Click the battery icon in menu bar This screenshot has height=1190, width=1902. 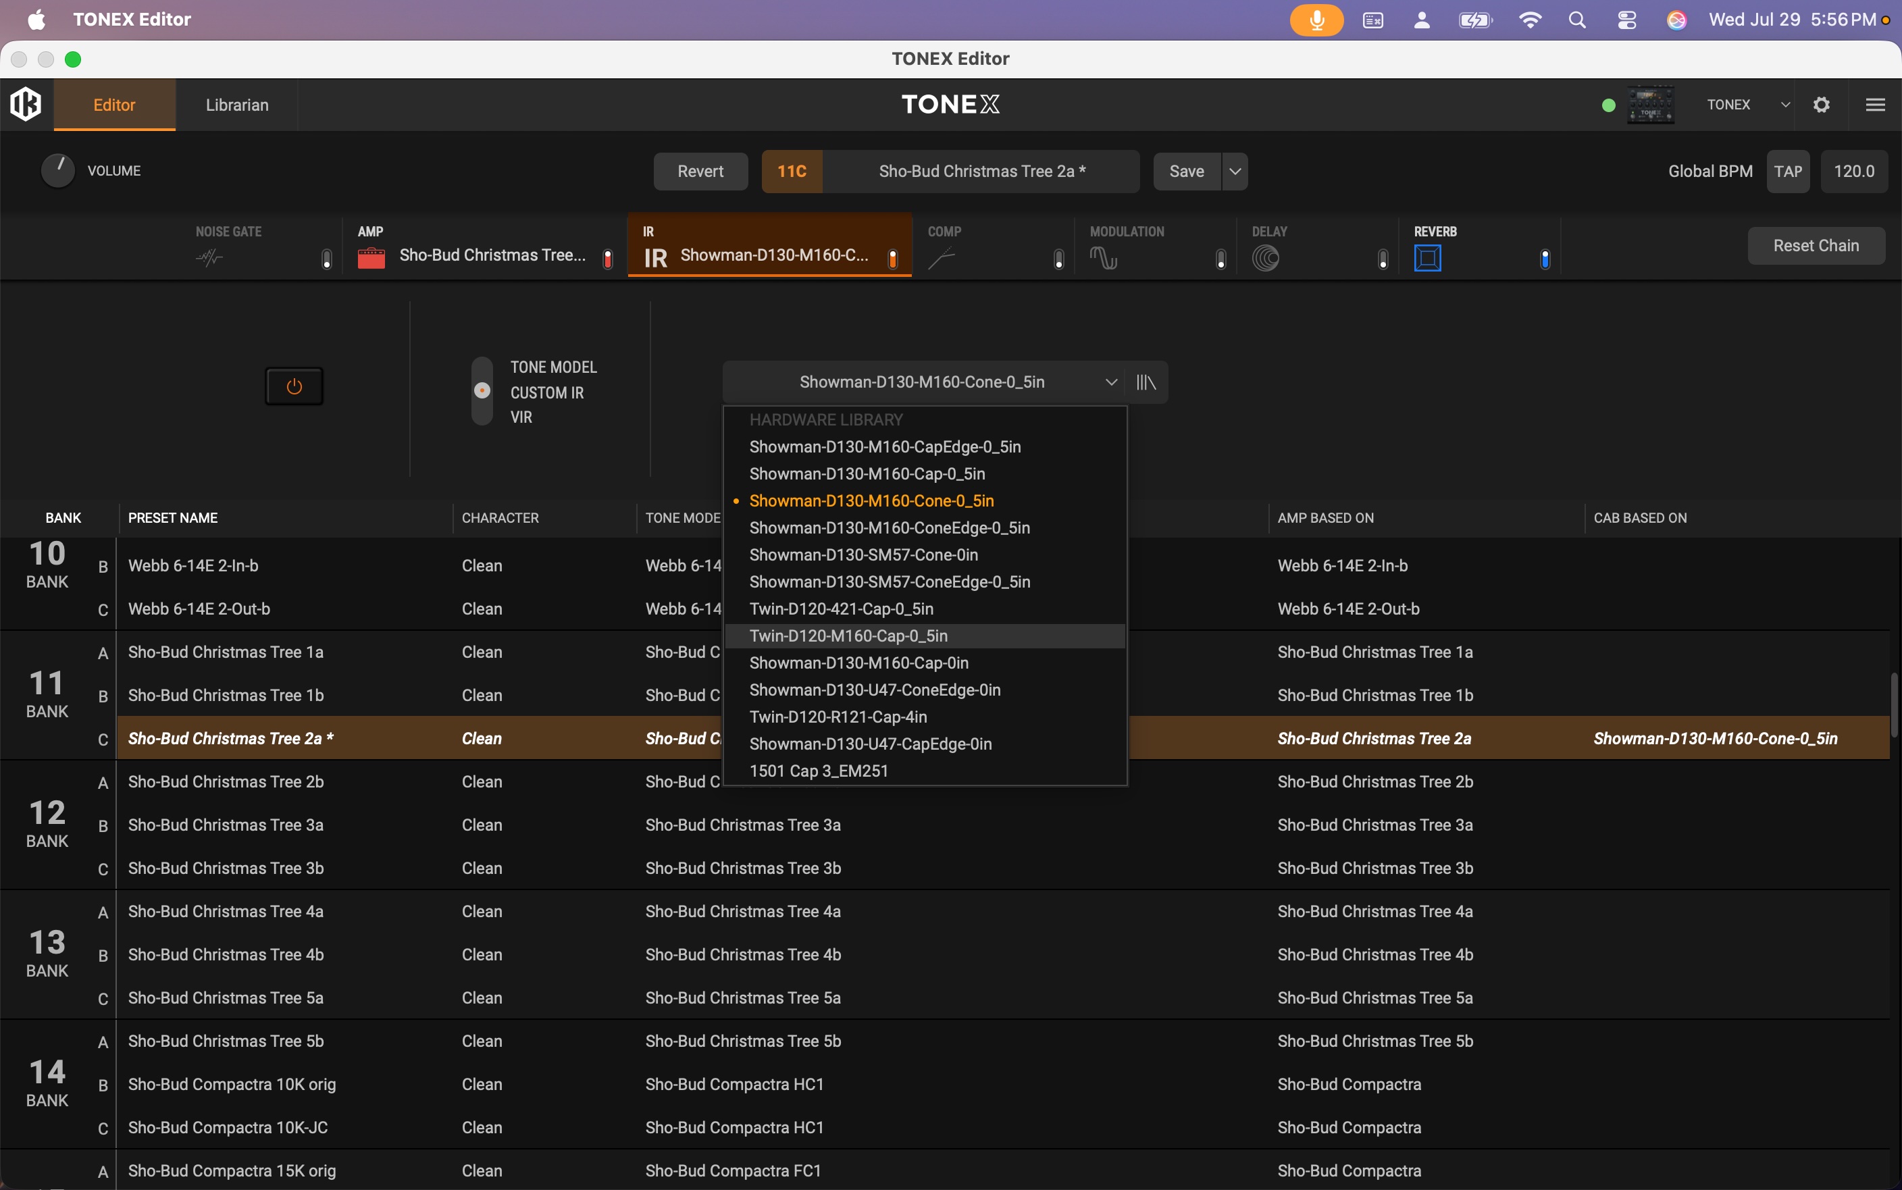pos(1476,20)
